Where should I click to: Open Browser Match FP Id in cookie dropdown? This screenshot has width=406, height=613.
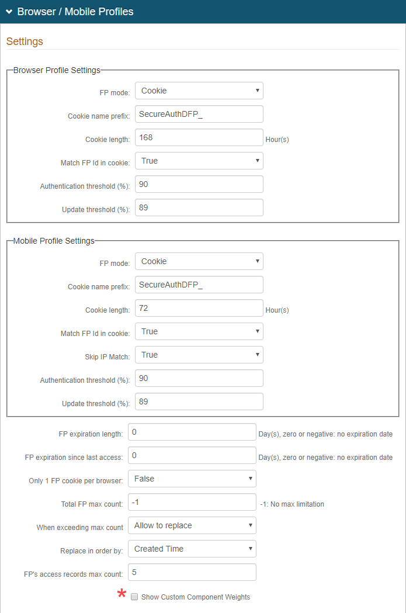point(199,161)
